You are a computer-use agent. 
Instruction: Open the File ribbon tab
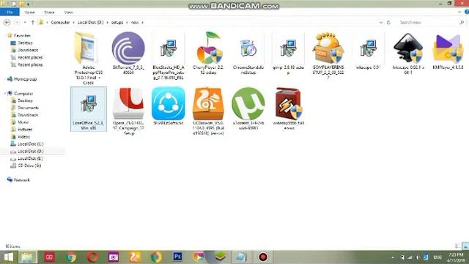[10, 12]
